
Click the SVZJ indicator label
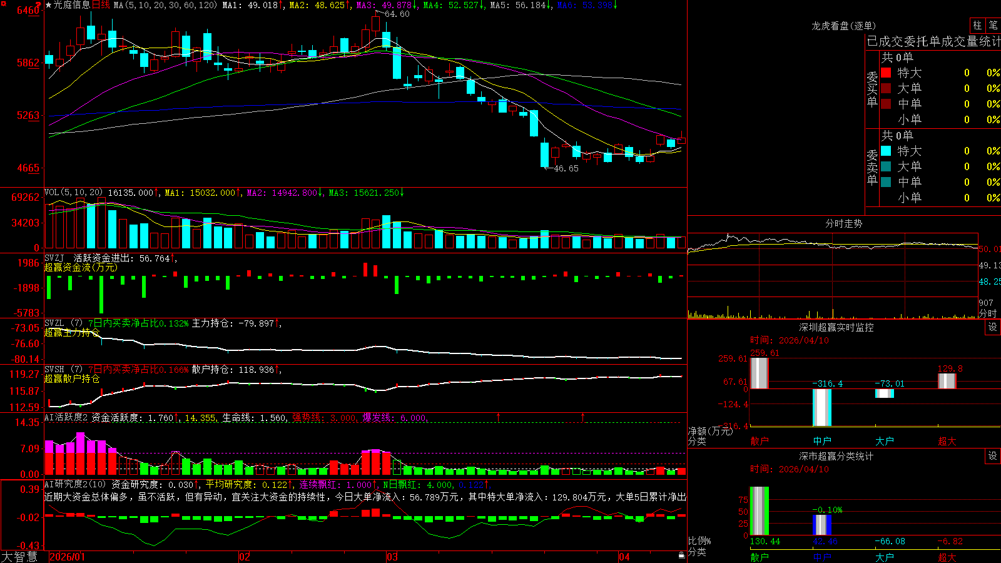tap(54, 258)
